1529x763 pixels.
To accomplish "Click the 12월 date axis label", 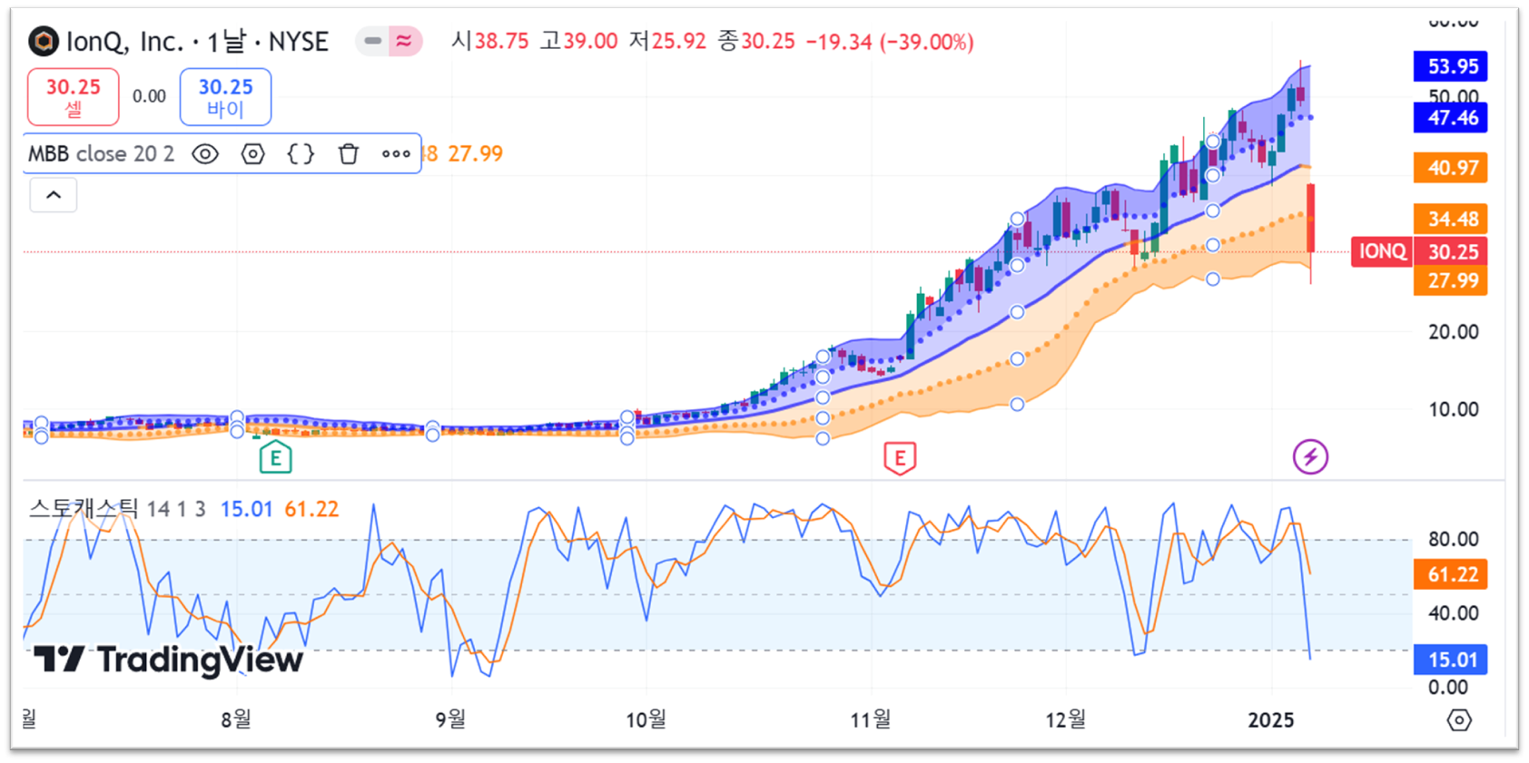I will coord(1066,720).
